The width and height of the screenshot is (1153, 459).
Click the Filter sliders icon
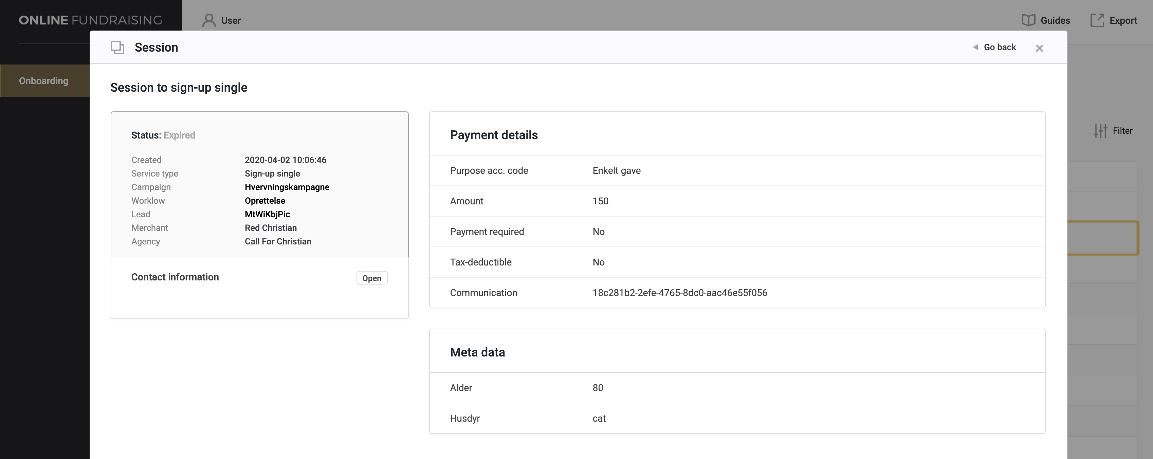tap(1101, 131)
